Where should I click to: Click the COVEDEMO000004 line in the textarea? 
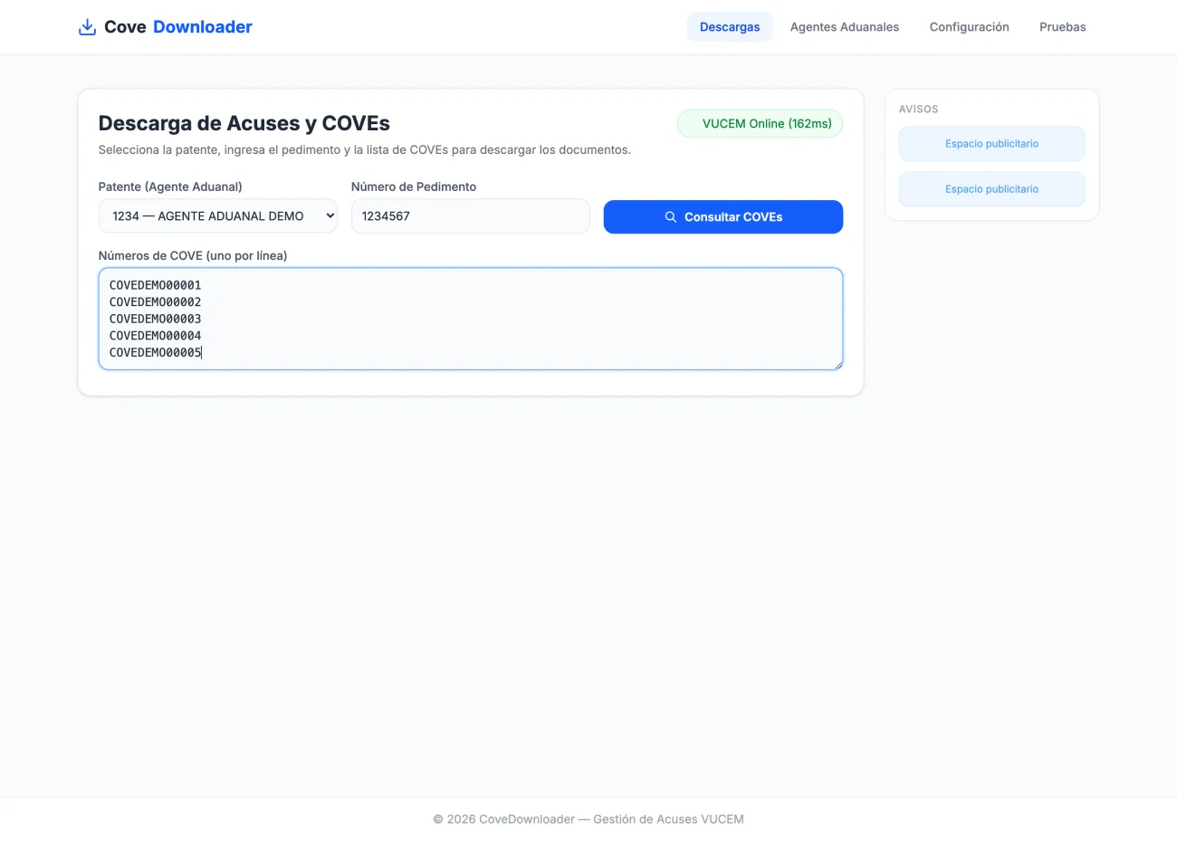(156, 336)
